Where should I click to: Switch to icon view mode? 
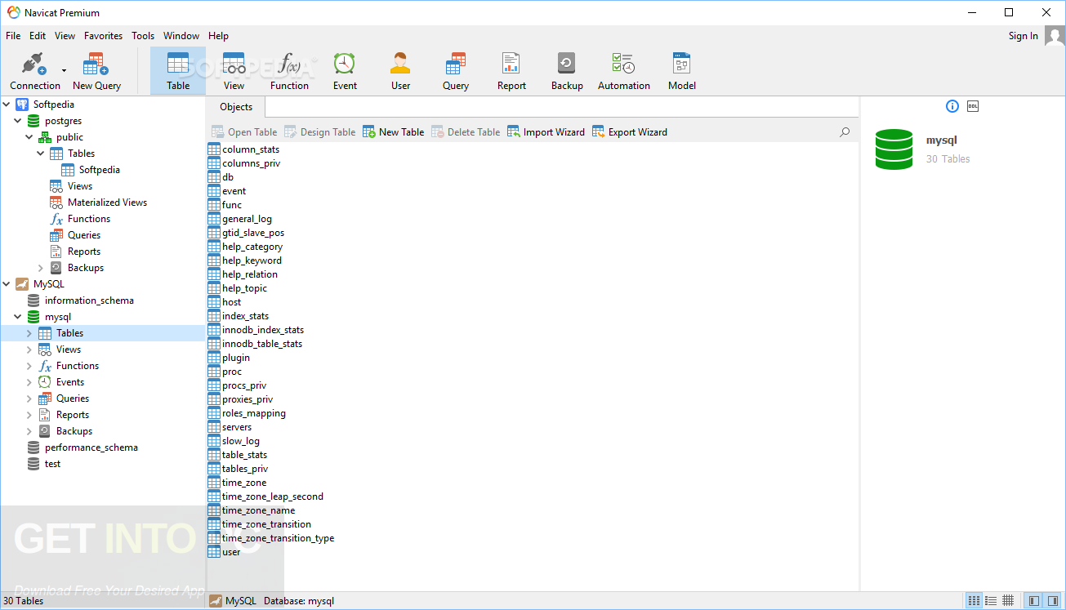974,601
